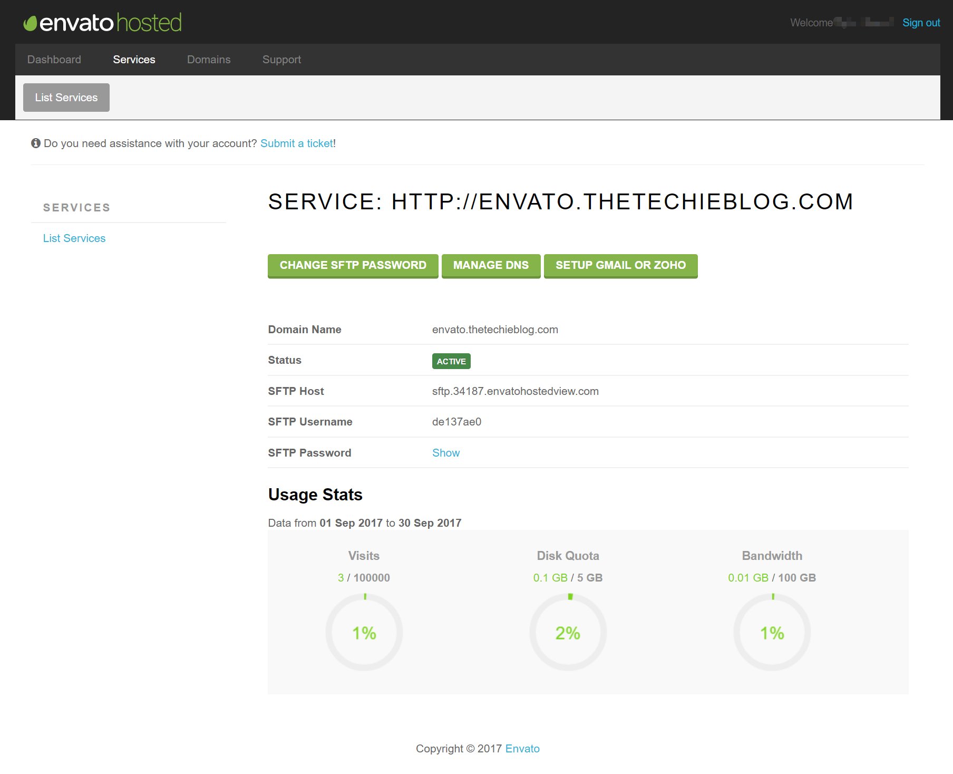Image resolution: width=953 pixels, height=774 pixels.
Task: Click the Change SFTP Password button
Action: pos(353,266)
